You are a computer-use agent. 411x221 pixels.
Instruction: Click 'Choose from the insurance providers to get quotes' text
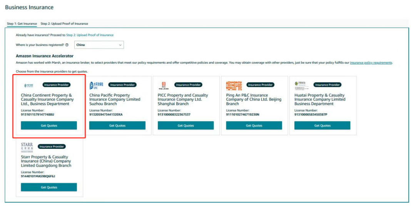52,71
